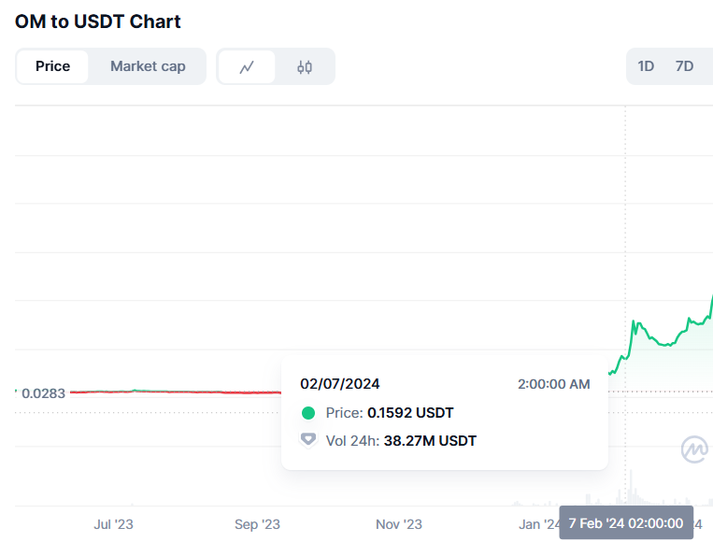Image resolution: width=713 pixels, height=556 pixels.
Task: Select the Price tab
Action: 52,66
